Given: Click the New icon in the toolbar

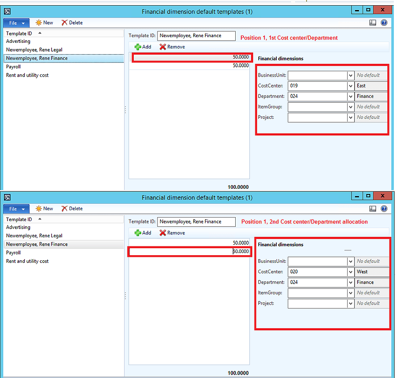Looking at the screenshot, I should [x=44, y=22].
